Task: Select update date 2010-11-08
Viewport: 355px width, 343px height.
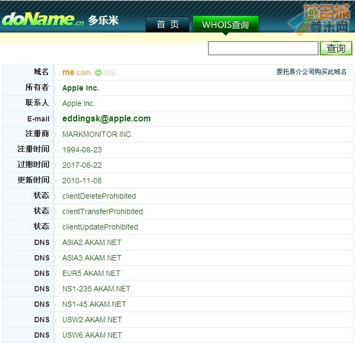Action: tap(82, 181)
